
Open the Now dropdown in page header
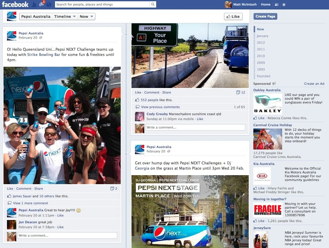[x=86, y=16]
